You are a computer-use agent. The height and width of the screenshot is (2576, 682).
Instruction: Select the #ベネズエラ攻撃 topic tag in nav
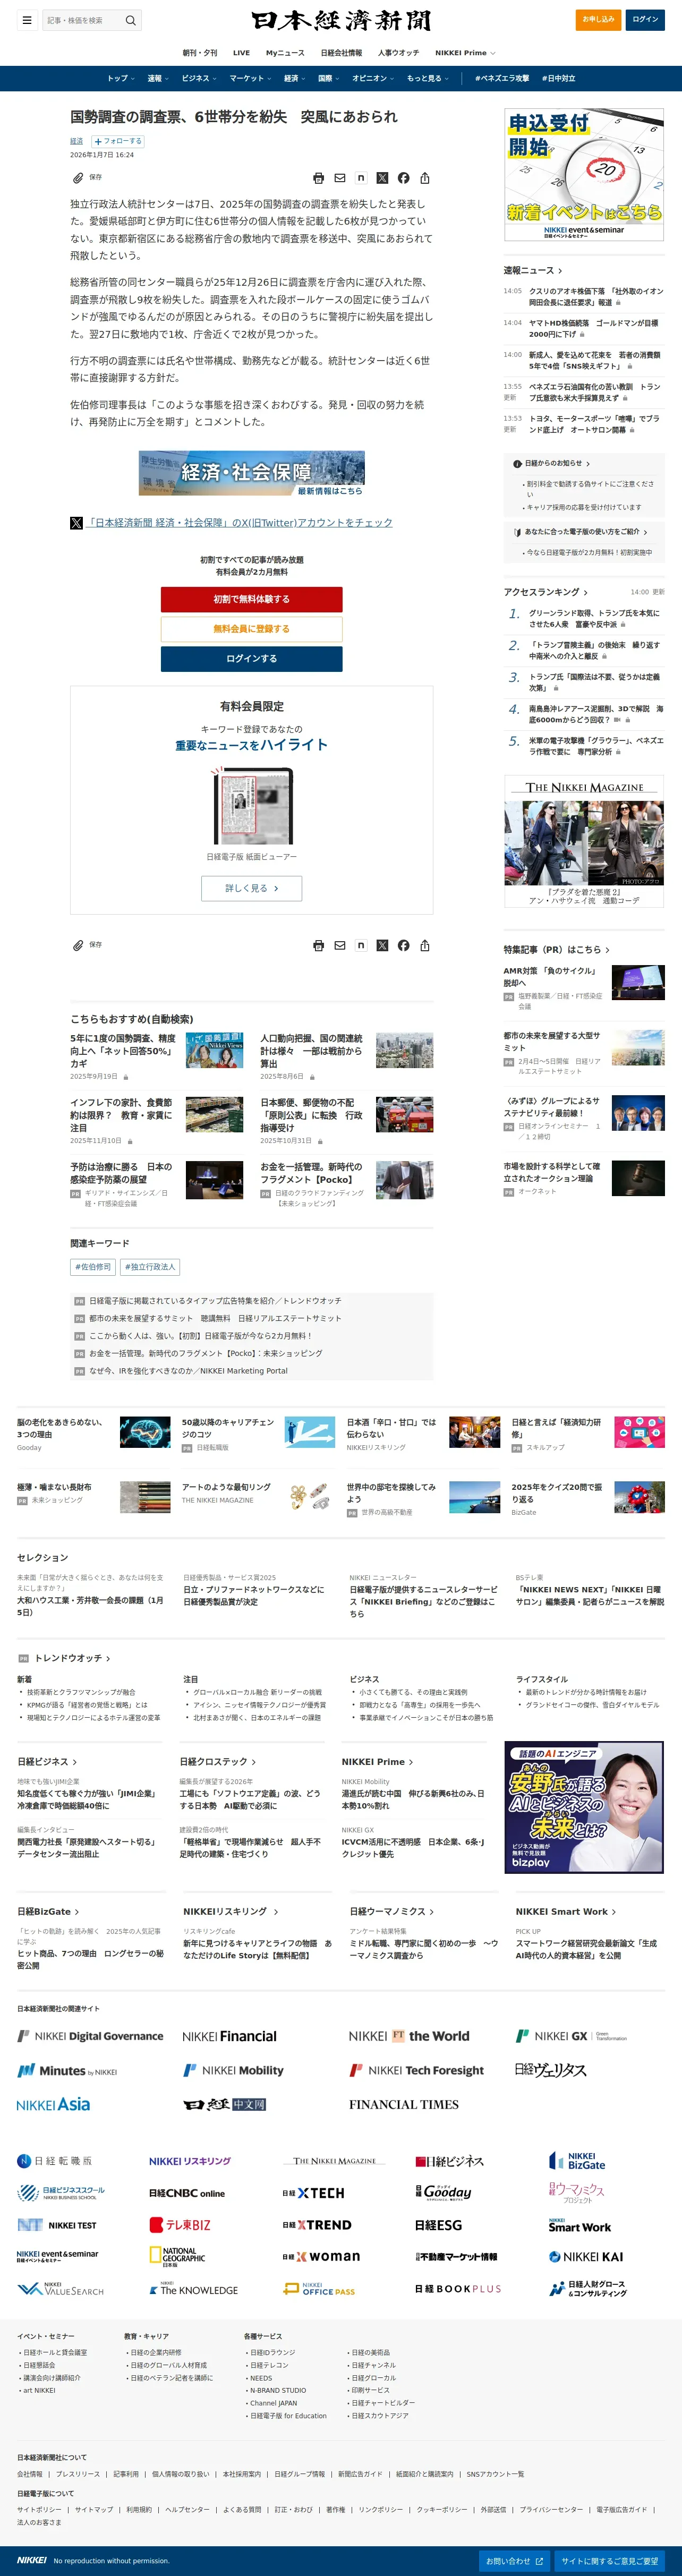(x=502, y=78)
